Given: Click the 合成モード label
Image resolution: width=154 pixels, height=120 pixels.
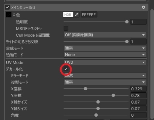Looking at the screenshot, I should point(15,48).
